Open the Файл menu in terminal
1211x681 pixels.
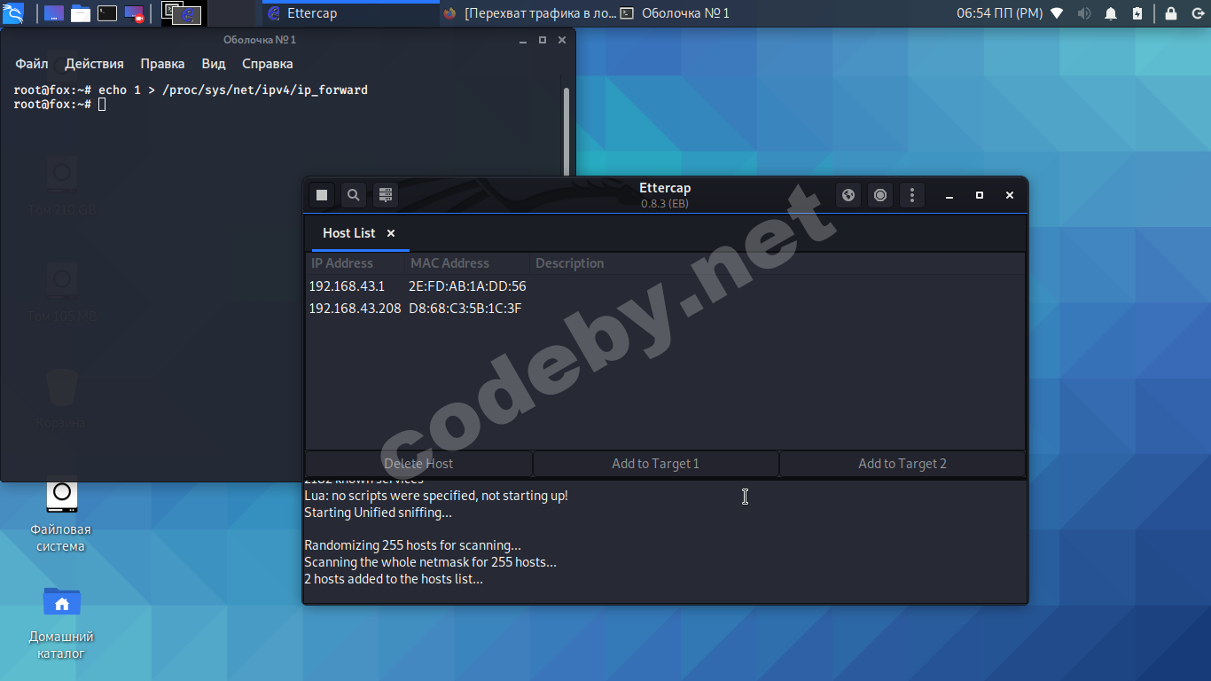pos(32,64)
